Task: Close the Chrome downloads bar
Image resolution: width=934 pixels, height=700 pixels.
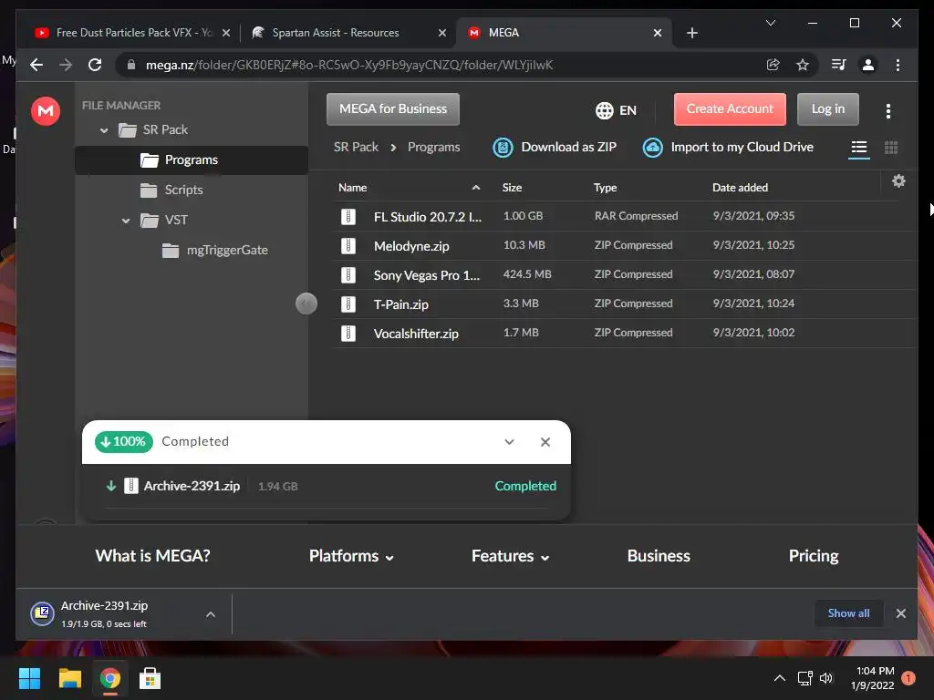Action: coord(900,613)
